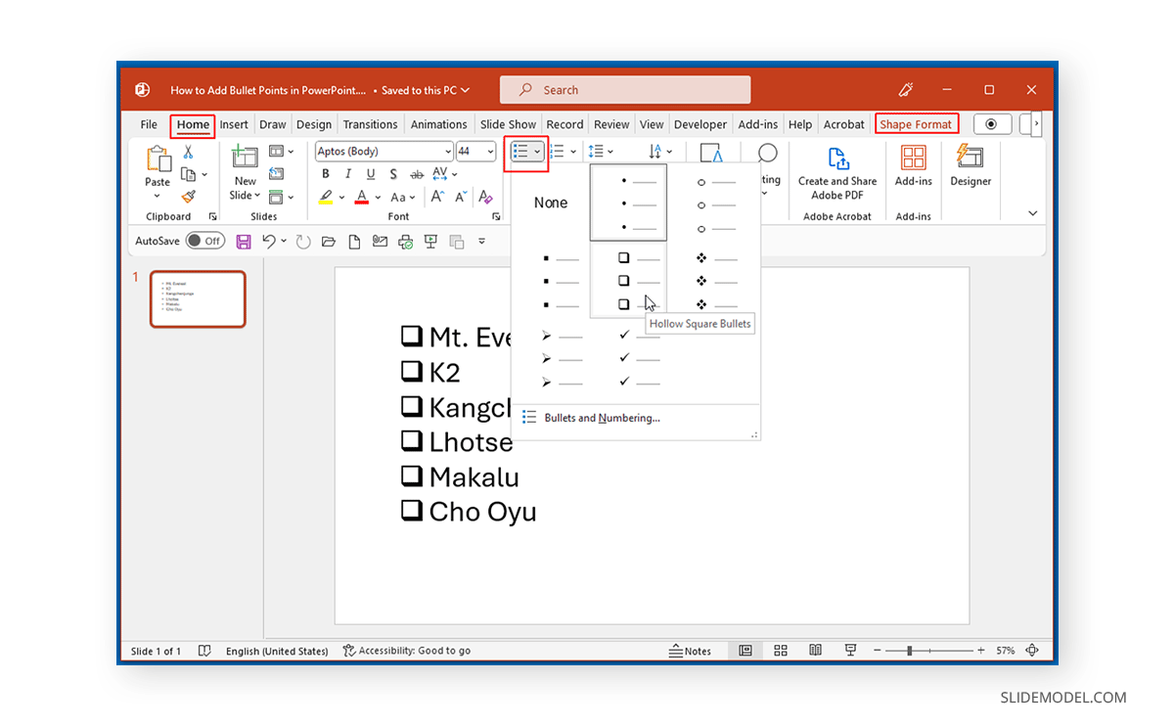The image size is (1174, 727).
Task: Select the Clear All Formatting icon
Action: [x=484, y=197]
